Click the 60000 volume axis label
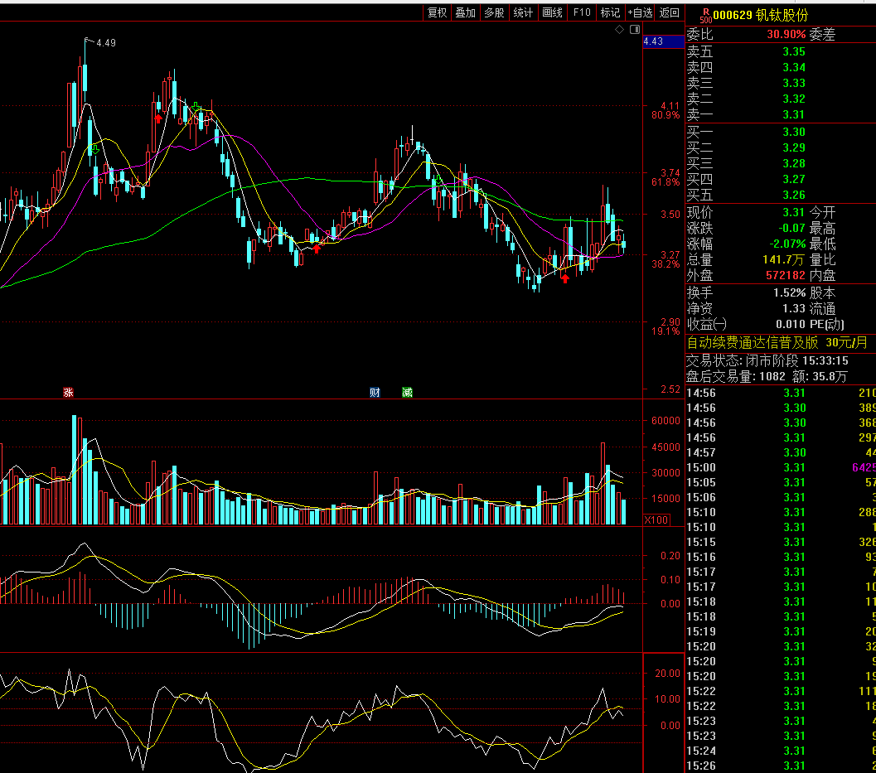This screenshot has width=876, height=773. point(665,421)
